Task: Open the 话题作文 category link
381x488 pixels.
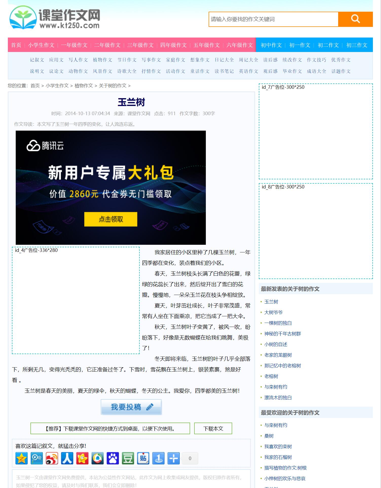Action: [x=341, y=71]
